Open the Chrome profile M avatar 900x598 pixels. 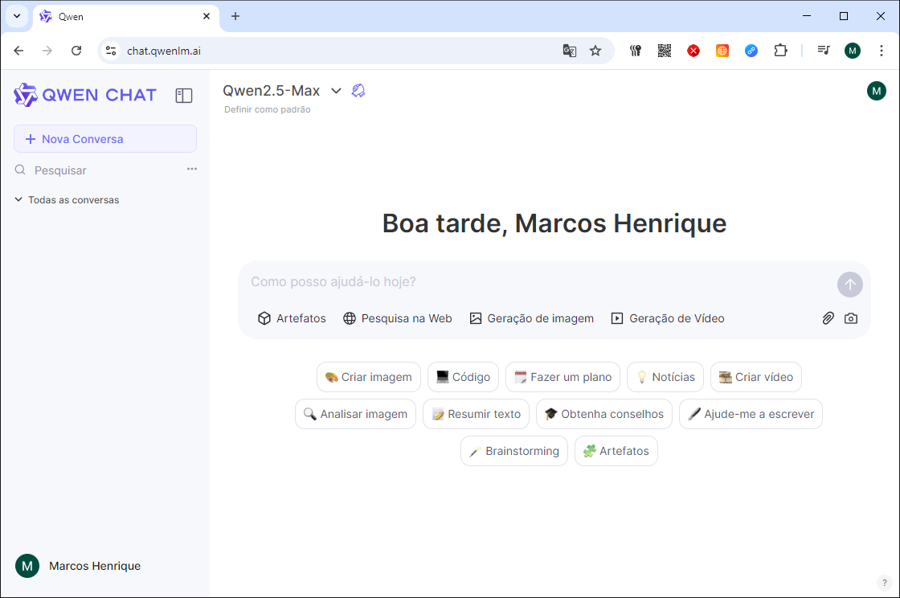point(853,51)
